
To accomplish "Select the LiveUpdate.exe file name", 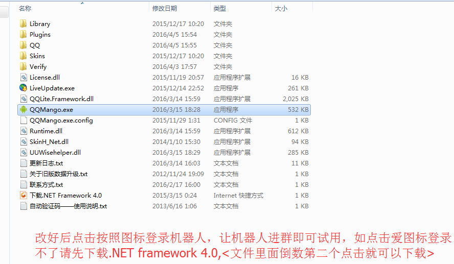I will click(x=52, y=88).
